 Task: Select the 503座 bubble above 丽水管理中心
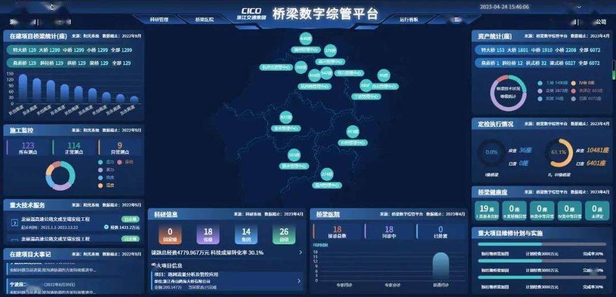tap(294, 155)
